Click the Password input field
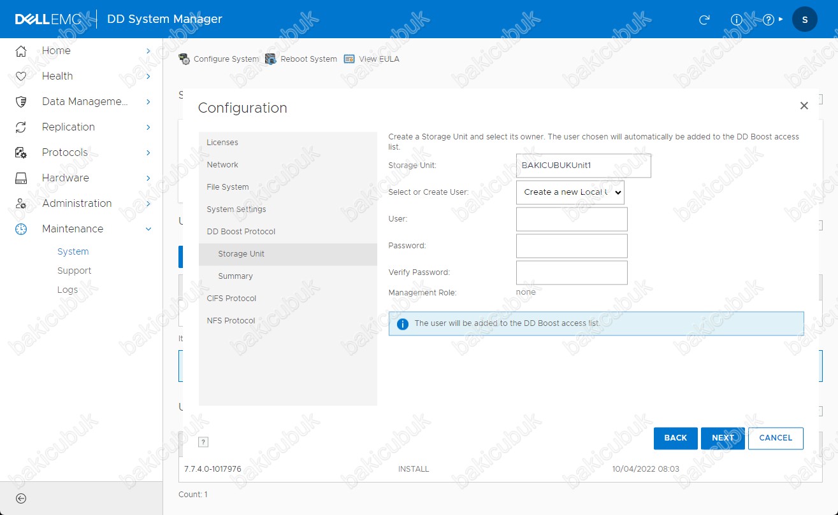 tap(572, 246)
